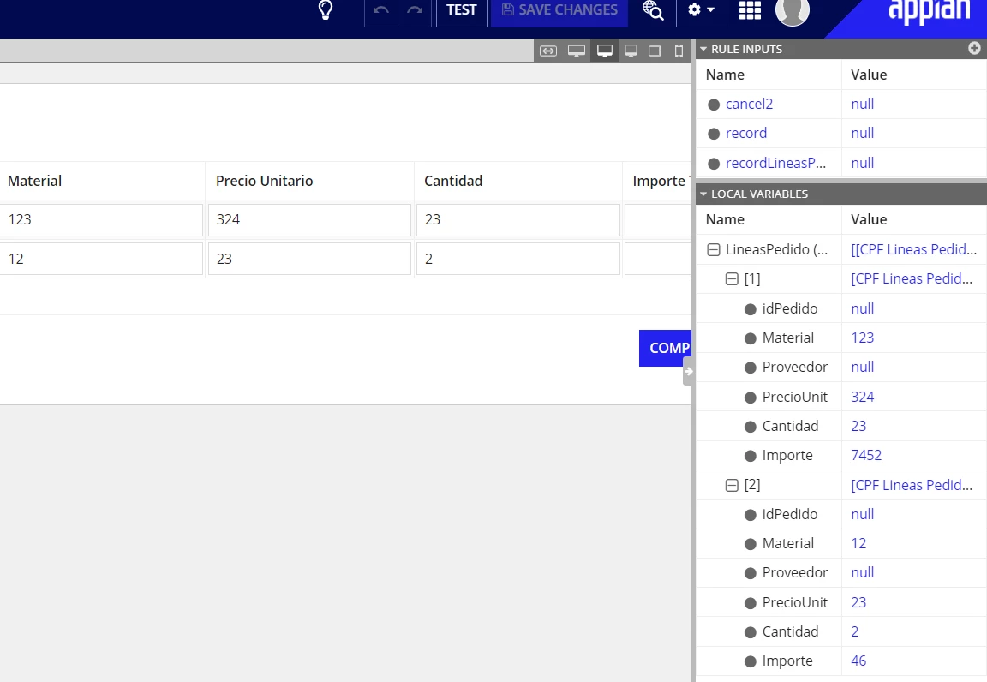Open the settings gear dropdown
This screenshot has width=987, height=682.
click(x=701, y=10)
